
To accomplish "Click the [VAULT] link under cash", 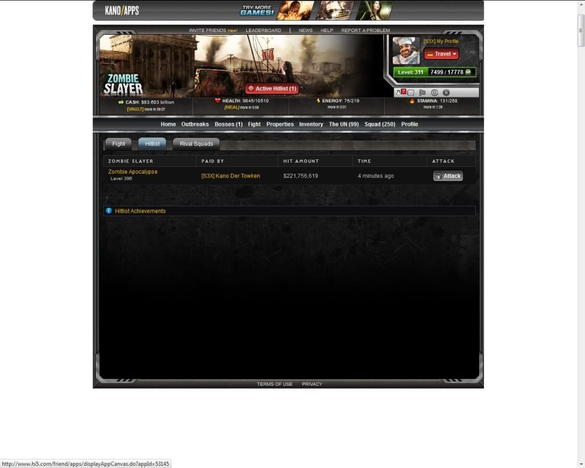I will coord(135,109).
